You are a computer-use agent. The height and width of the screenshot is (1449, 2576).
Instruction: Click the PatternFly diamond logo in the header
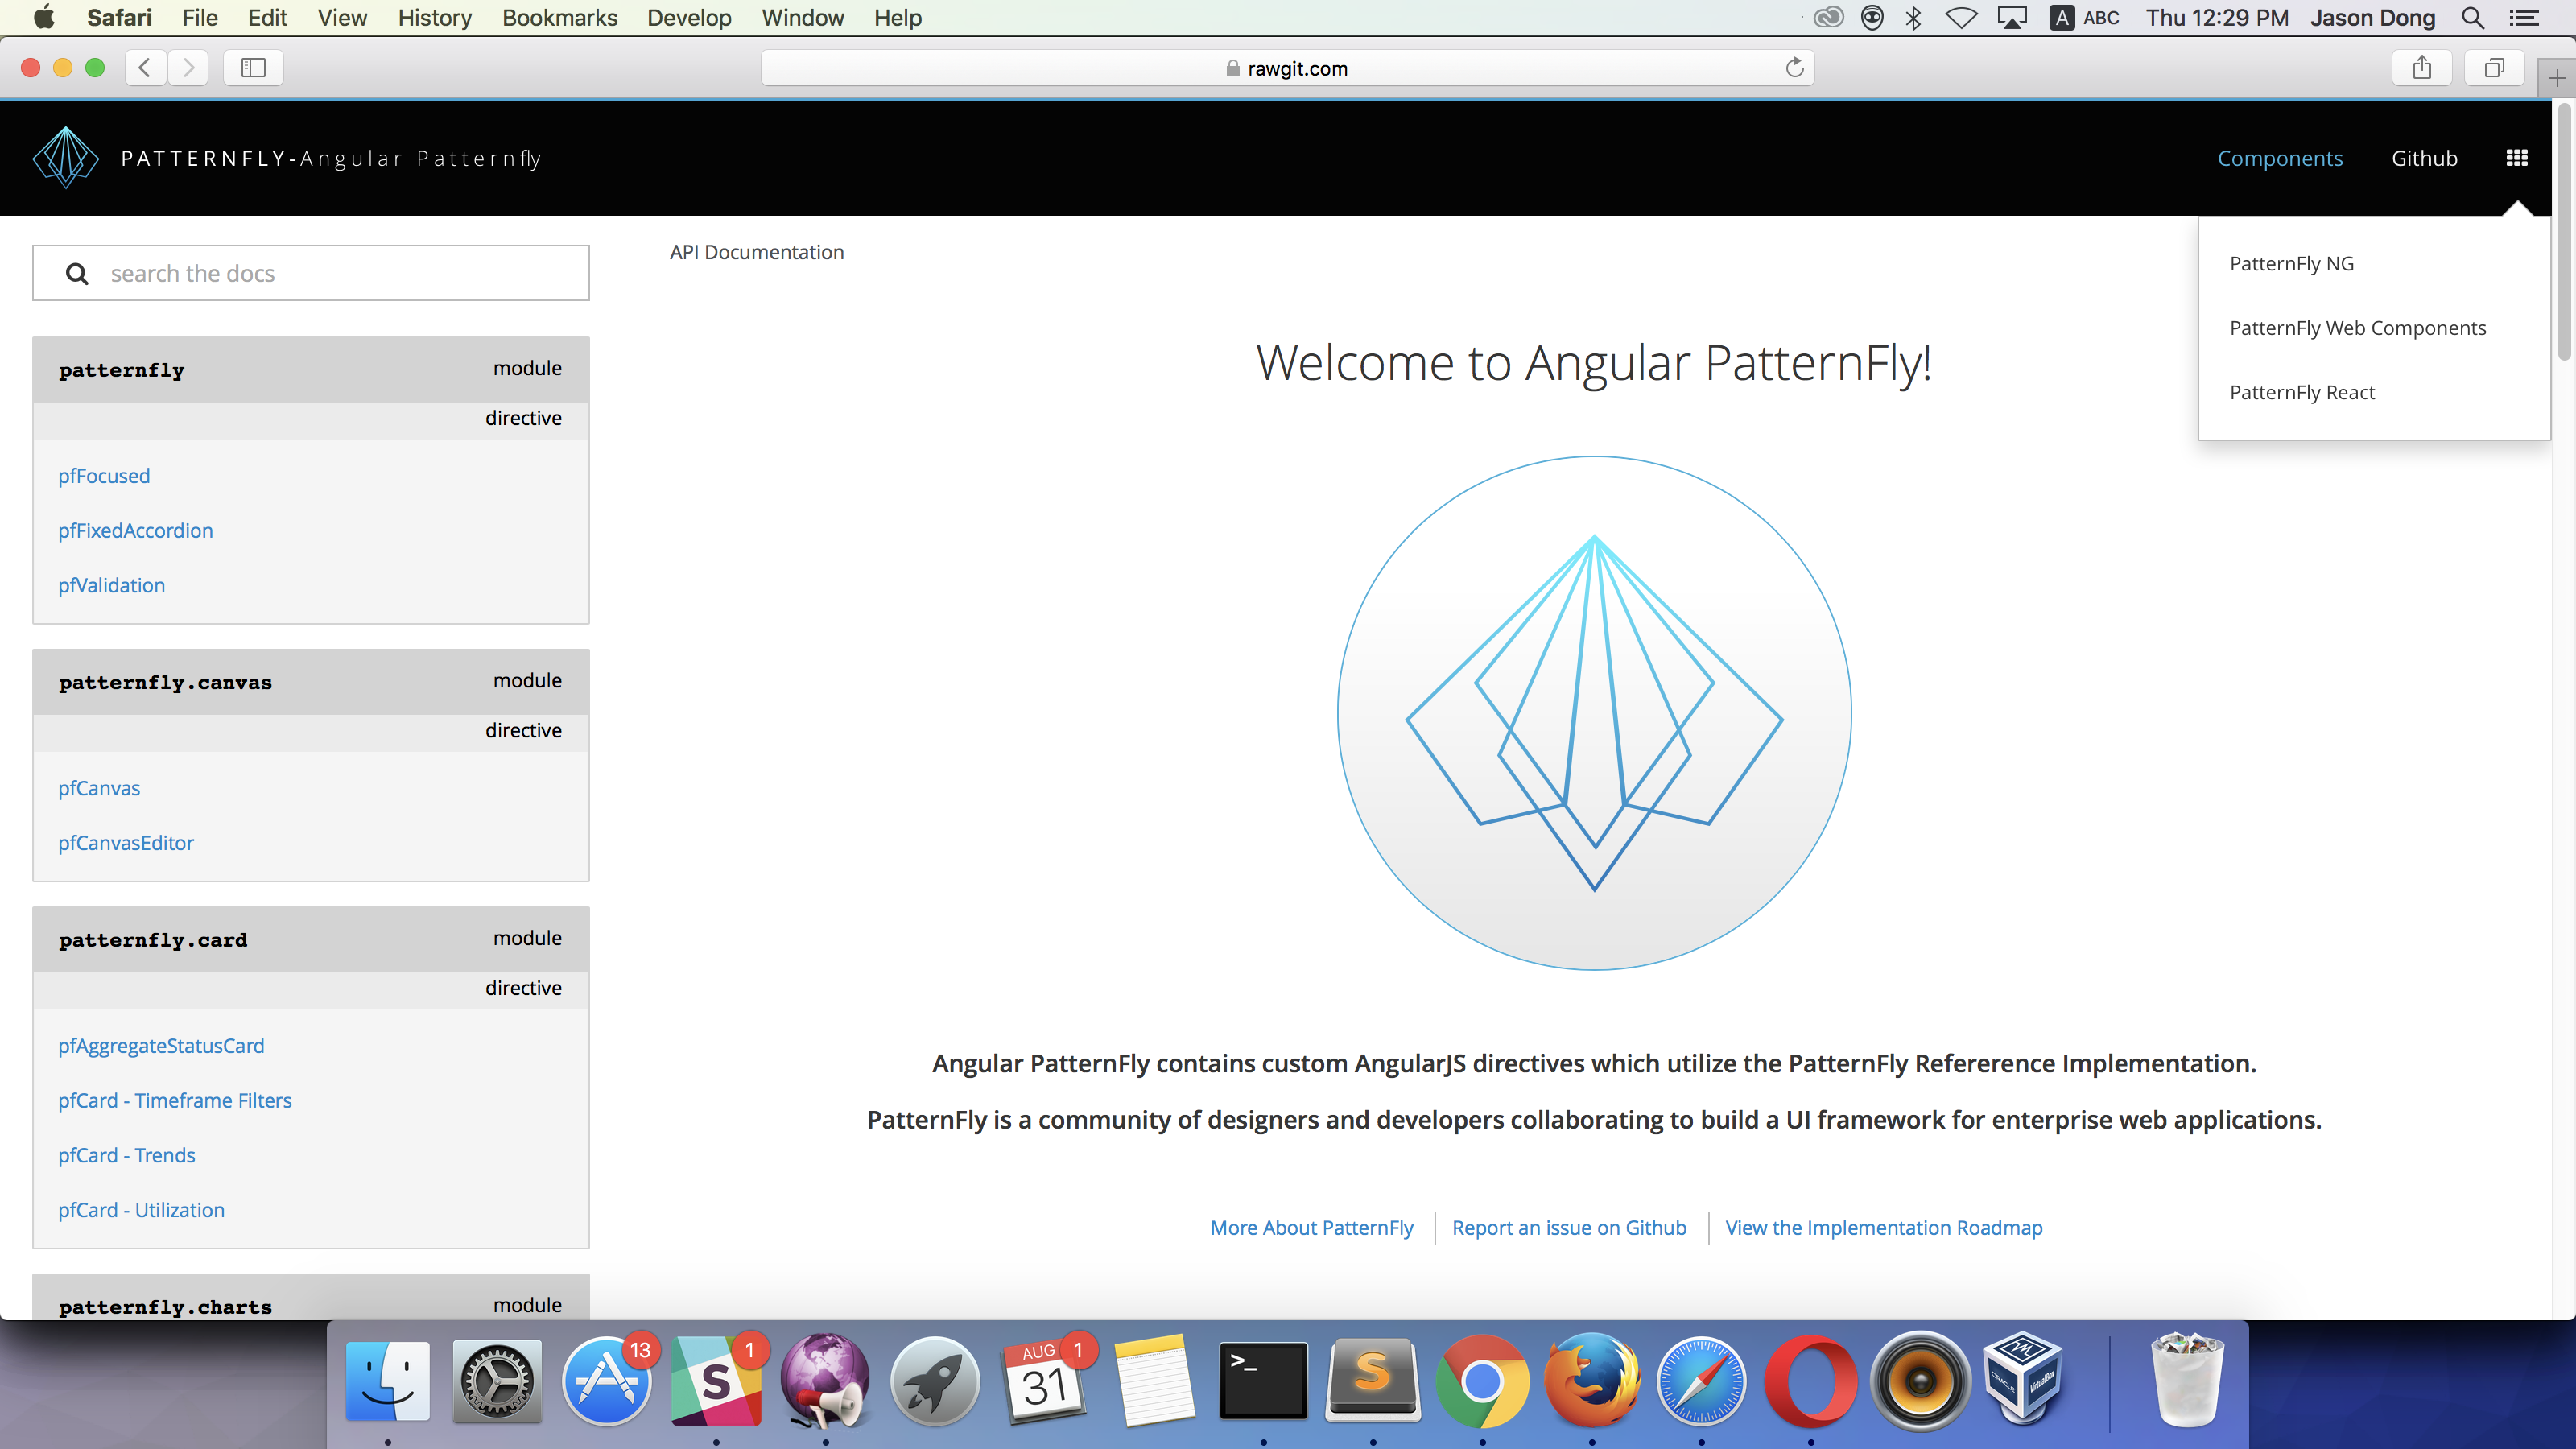tap(65, 158)
